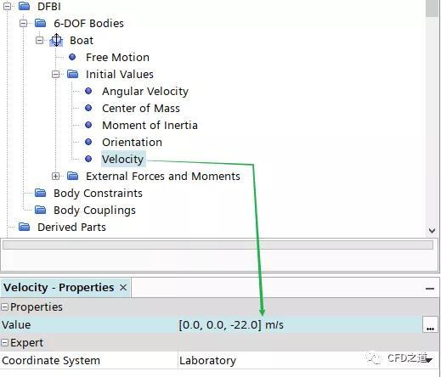This screenshot has width=441, height=377.
Task: Click the Initial Values folder icon
Action: pyautogui.click(x=73, y=74)
